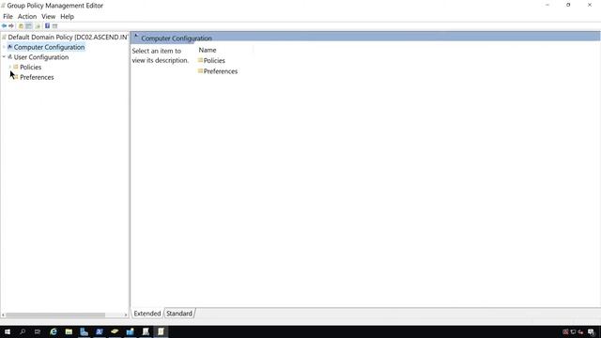Expand the Policies node under User Configuration
Screen dimensions: 601x338
(10, 67)
